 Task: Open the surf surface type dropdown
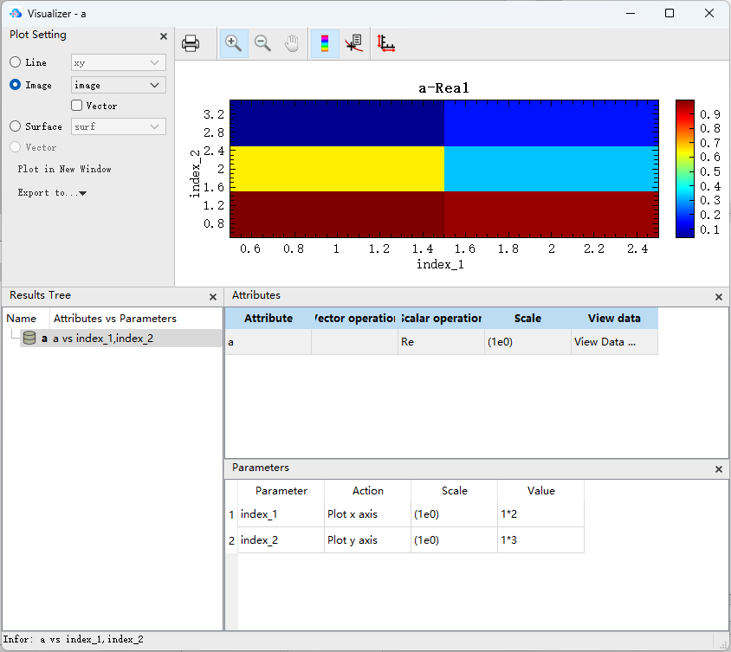pos(119,126)
